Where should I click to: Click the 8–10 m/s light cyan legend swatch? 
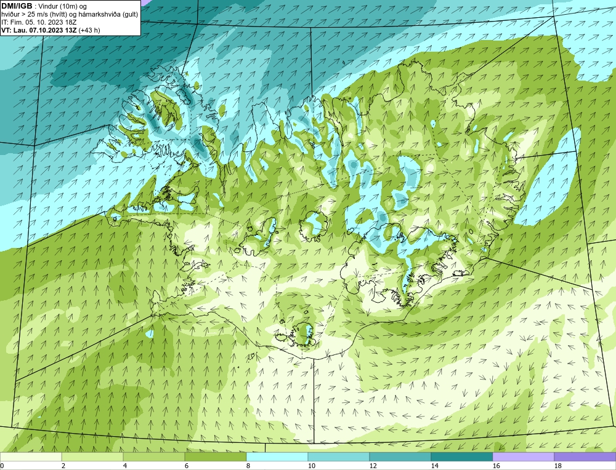tap(277, 456)
